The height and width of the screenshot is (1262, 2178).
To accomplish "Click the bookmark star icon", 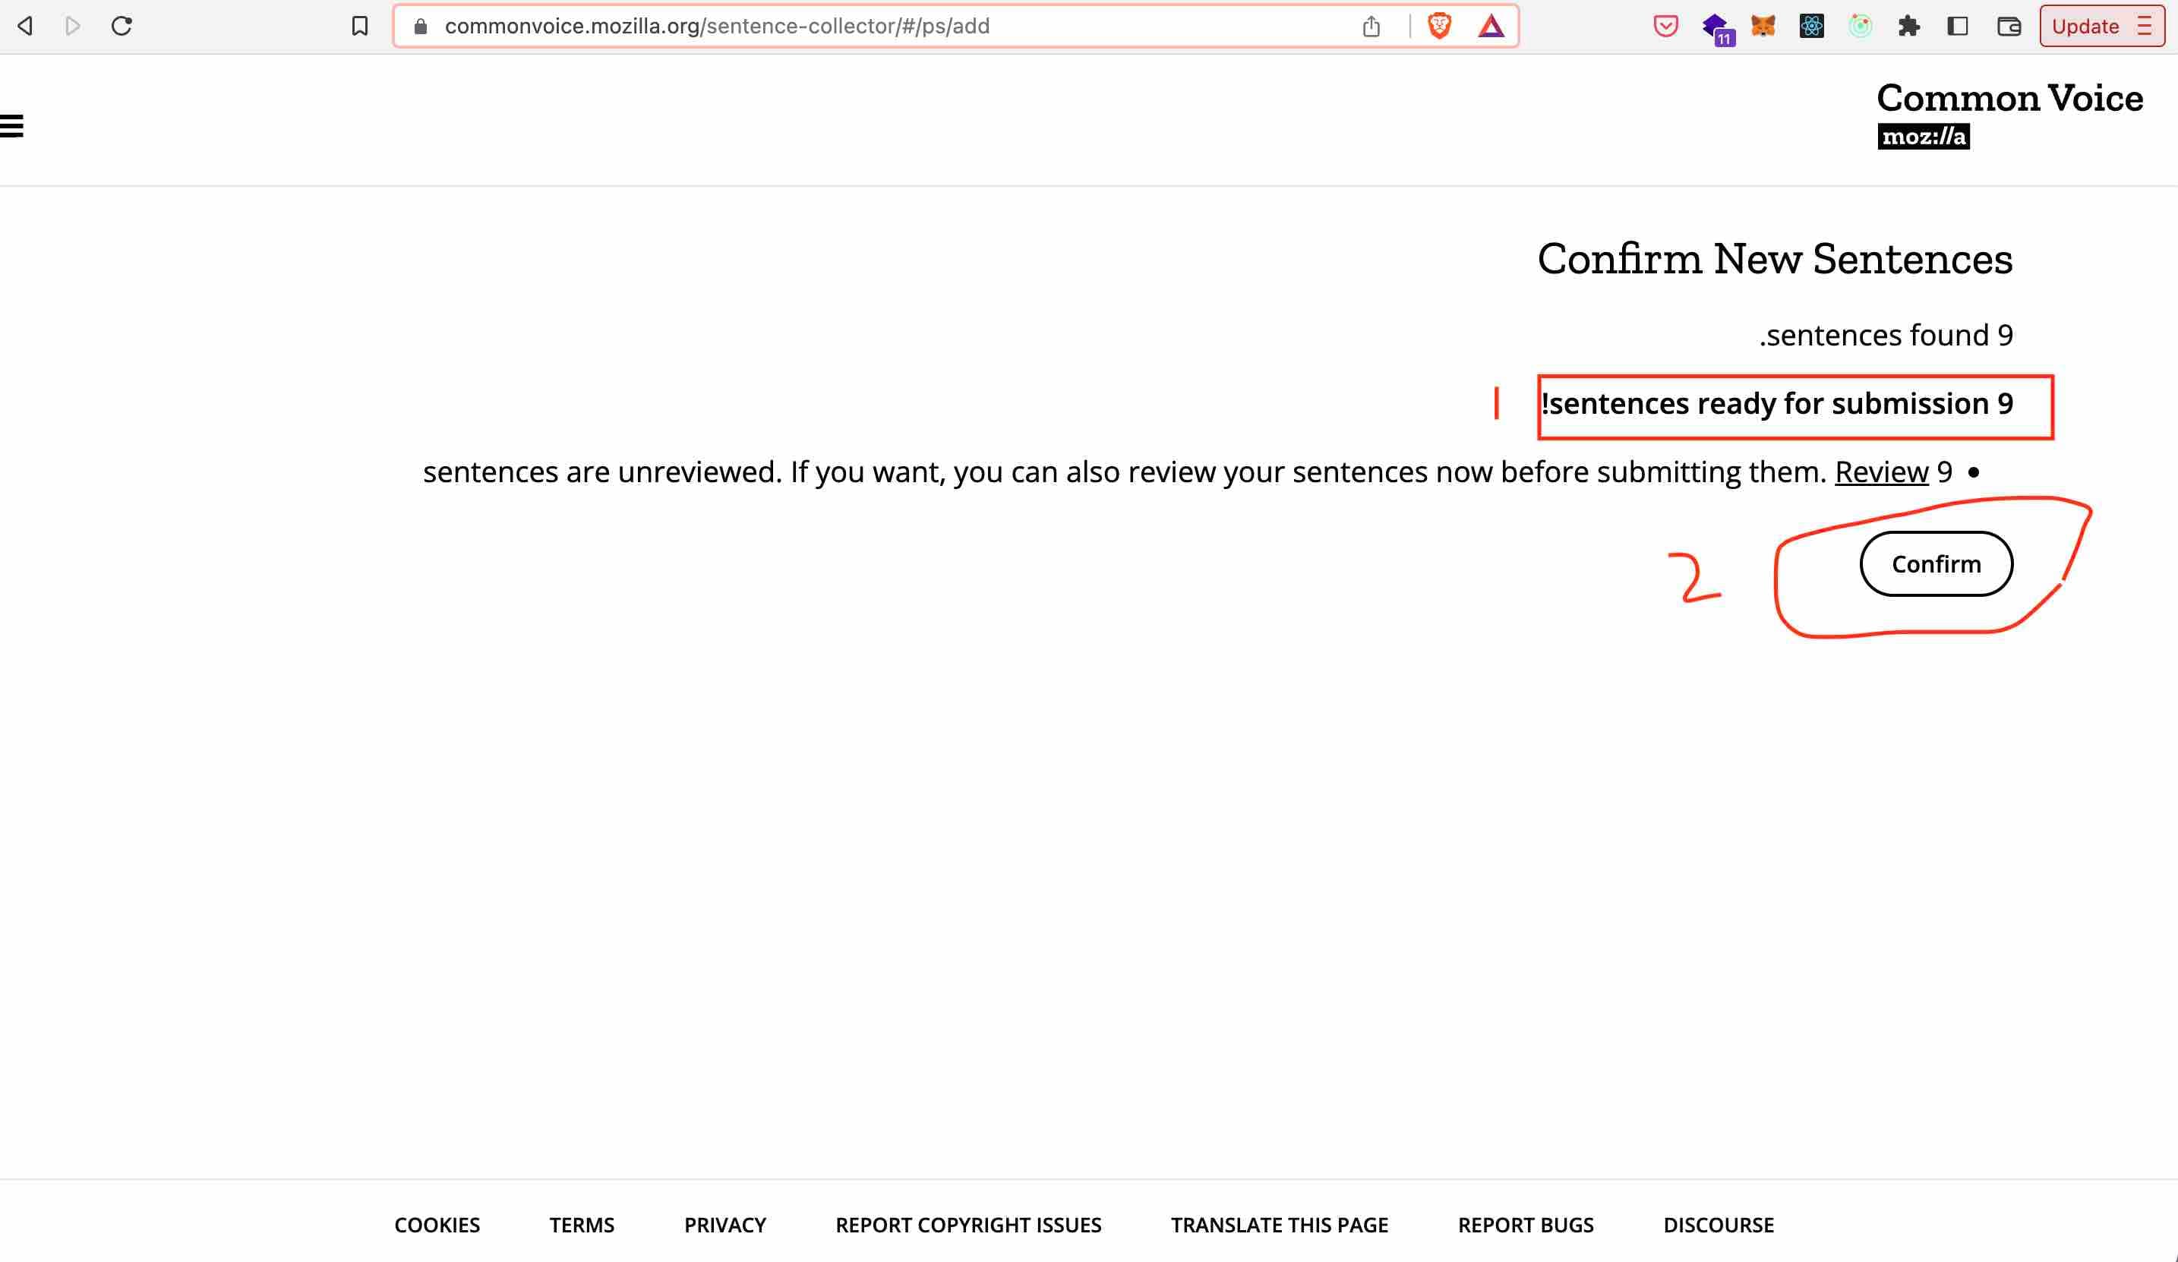I will [359, 27].
